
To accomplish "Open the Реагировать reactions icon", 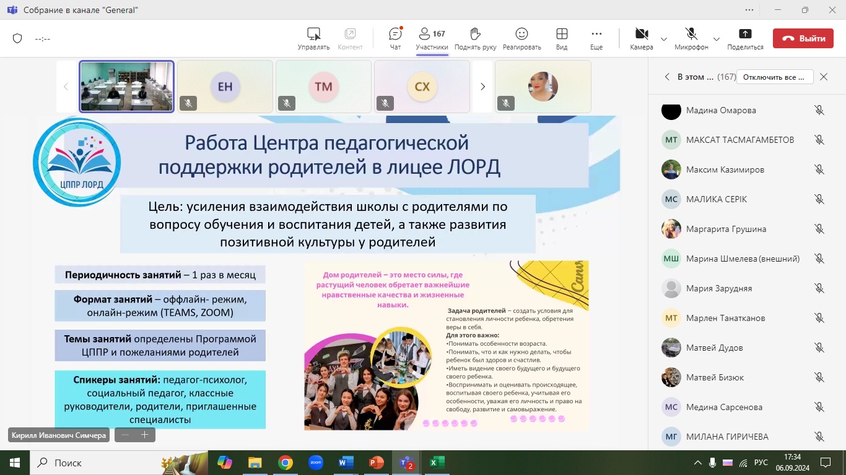I will pos(521,38).
